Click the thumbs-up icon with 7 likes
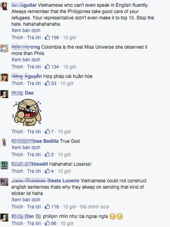Screen dimensions: 170x227 pyautogui.click(x=47, y=132)
